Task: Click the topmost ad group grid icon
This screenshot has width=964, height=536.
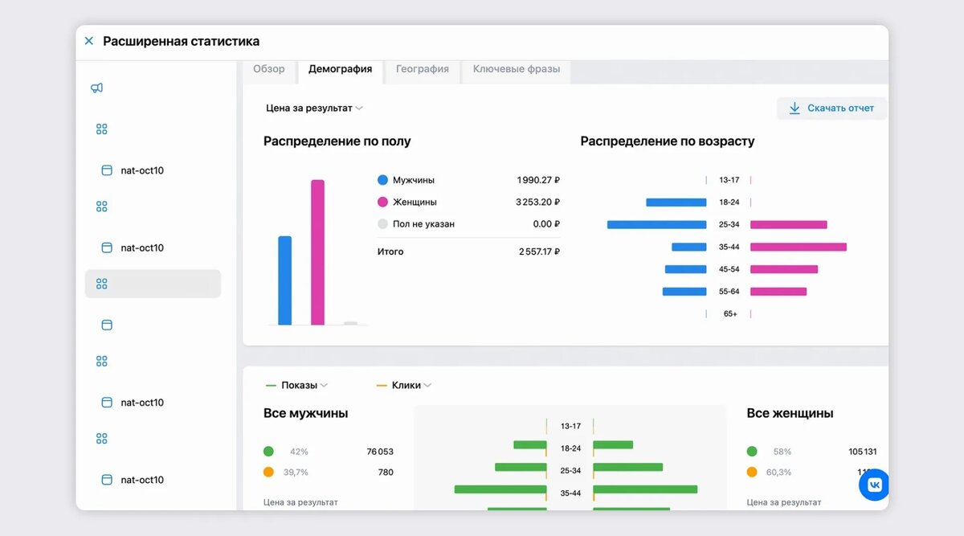Action: [101, 129]
